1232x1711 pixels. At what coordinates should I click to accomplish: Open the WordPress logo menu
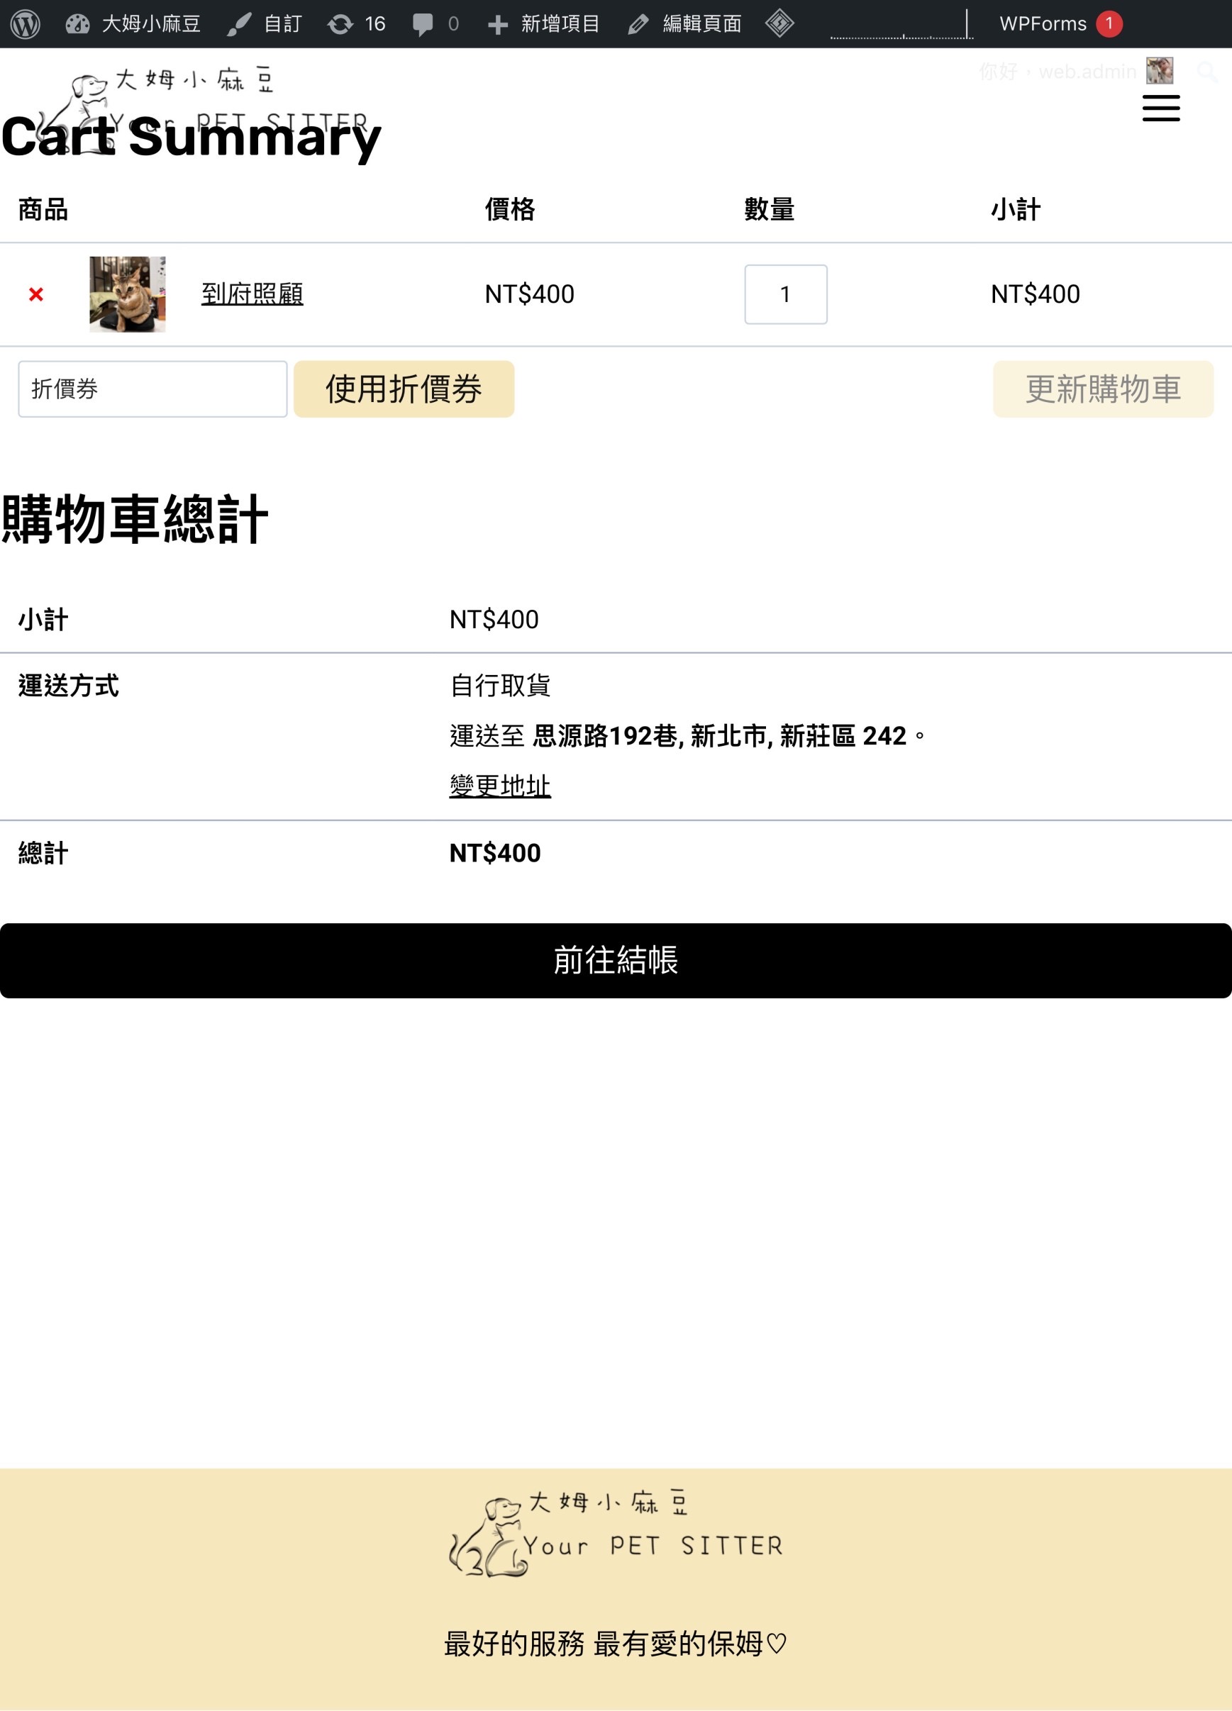pos(25,24)
